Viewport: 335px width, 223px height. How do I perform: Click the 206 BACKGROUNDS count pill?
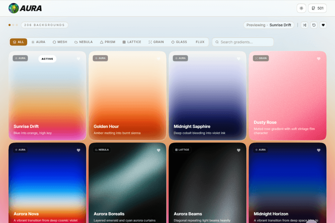pyautogui.click(x=44, y=25)
